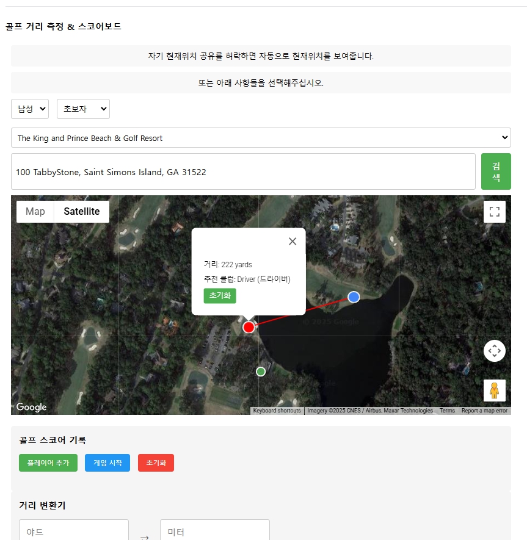Click the green 검색 search button
This screenshot has height=540, width=527.
click(x=496, y=172)
